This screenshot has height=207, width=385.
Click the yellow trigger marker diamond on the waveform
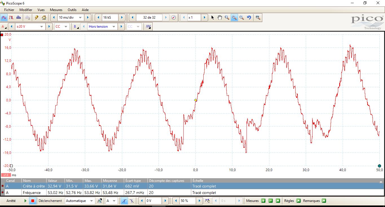[x=196, y=100]
